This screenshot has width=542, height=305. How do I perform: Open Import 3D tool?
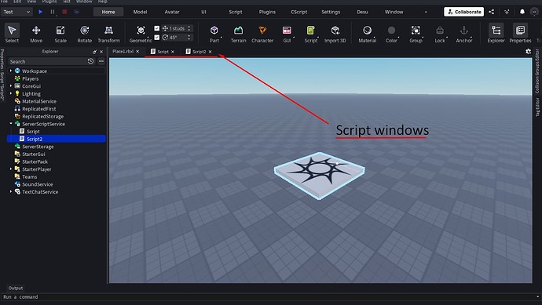click(335, 34)
